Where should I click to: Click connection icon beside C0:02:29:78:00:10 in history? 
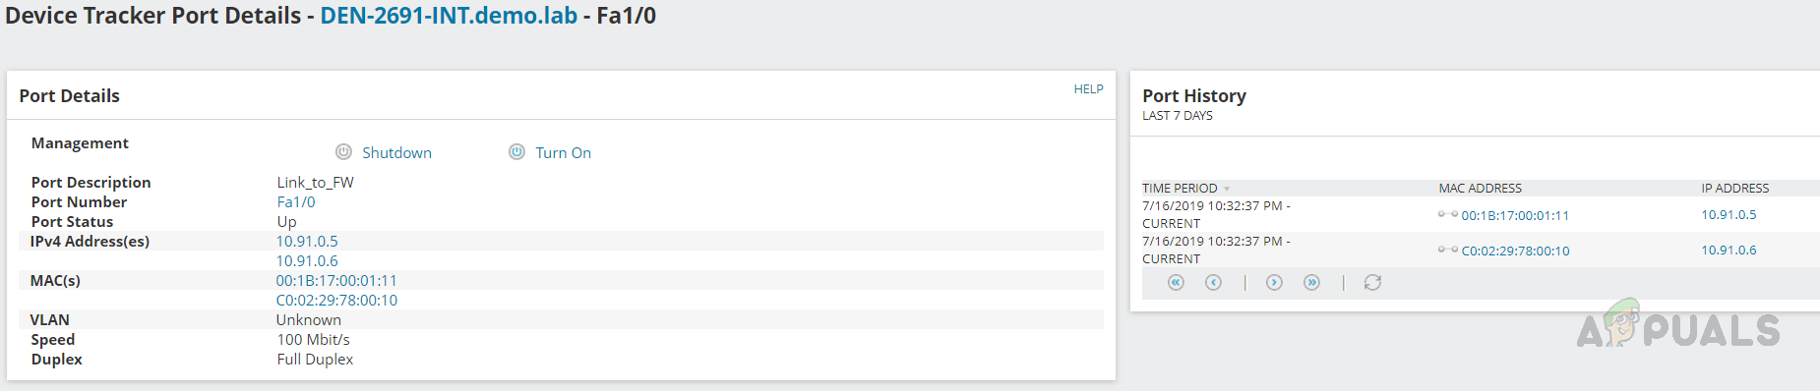(1447, 250)
